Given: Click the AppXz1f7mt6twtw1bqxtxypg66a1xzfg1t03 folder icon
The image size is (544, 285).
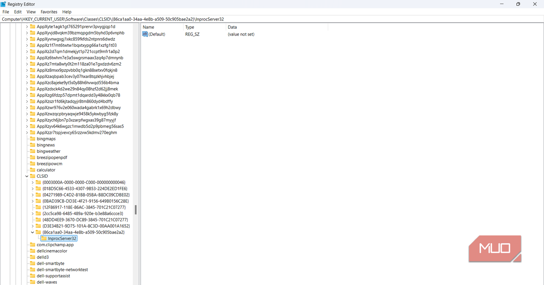Looking at the screenshot, I should tap(33, 45).
